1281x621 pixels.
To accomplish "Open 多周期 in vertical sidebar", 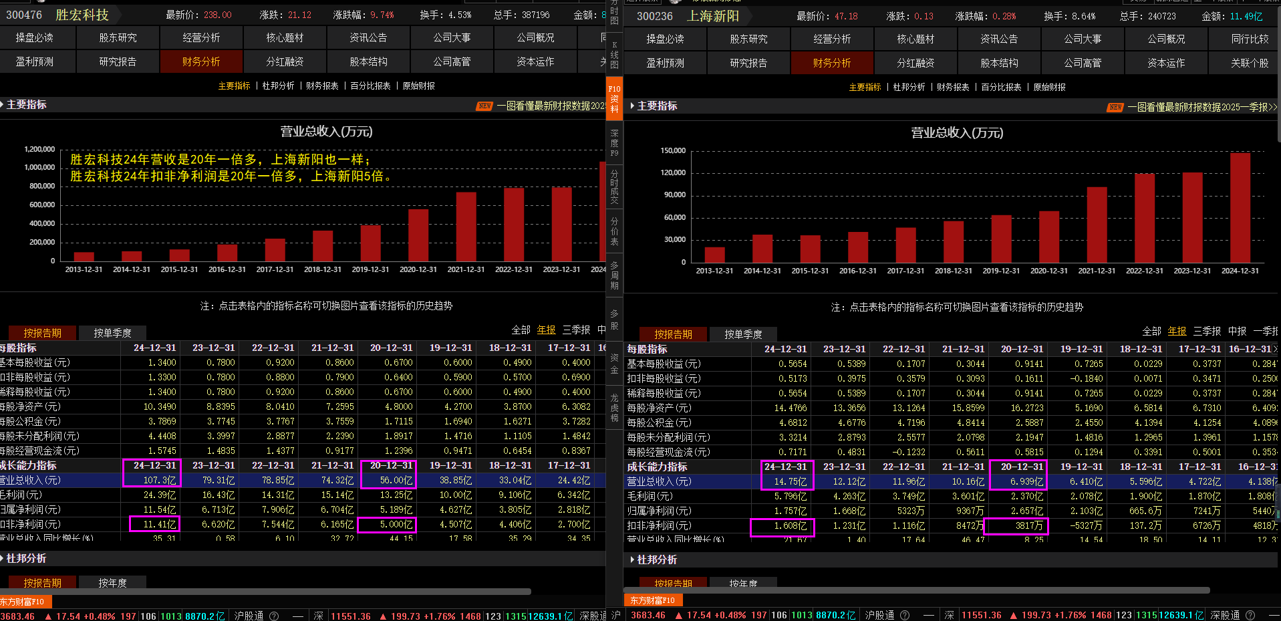I will [x=615, y=275].
